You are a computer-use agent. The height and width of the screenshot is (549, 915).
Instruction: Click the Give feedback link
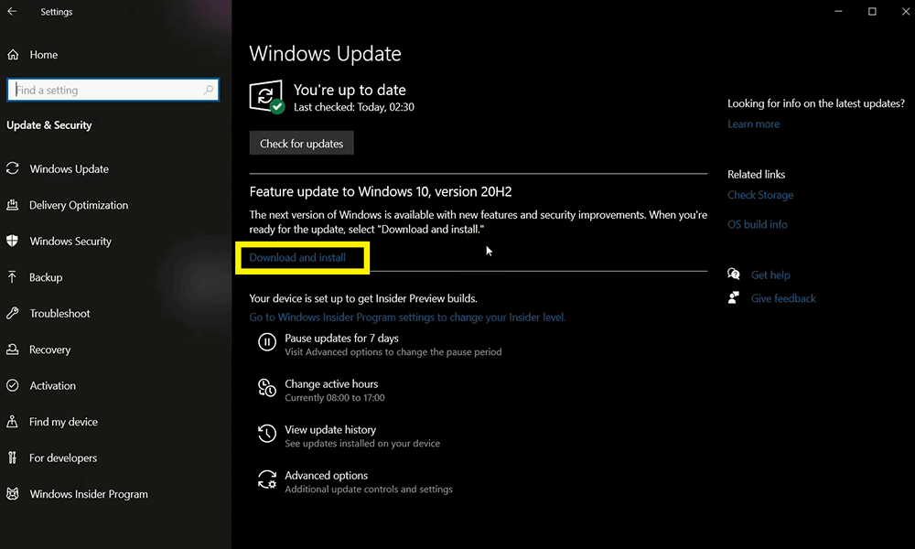pos(783,298)
